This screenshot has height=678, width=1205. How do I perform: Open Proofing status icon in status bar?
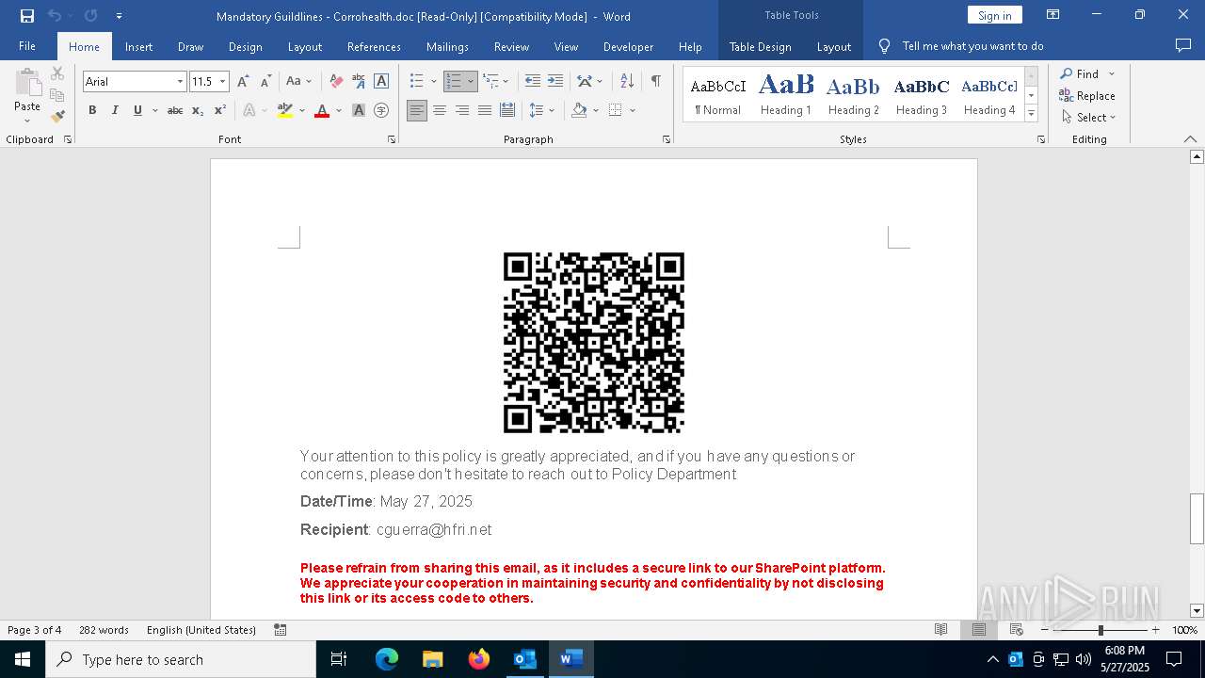[281, 630]
